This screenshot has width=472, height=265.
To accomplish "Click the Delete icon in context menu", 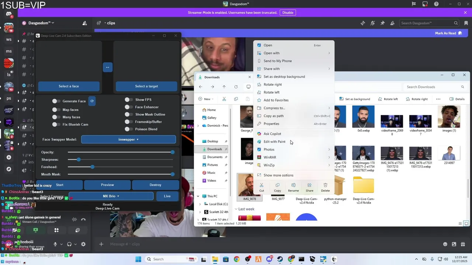I will click(x=325, y=187).
